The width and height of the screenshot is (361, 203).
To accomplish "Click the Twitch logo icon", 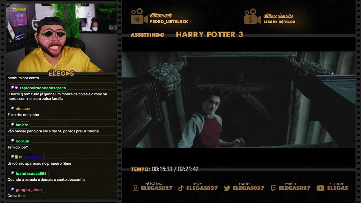I will click(273, 188).
